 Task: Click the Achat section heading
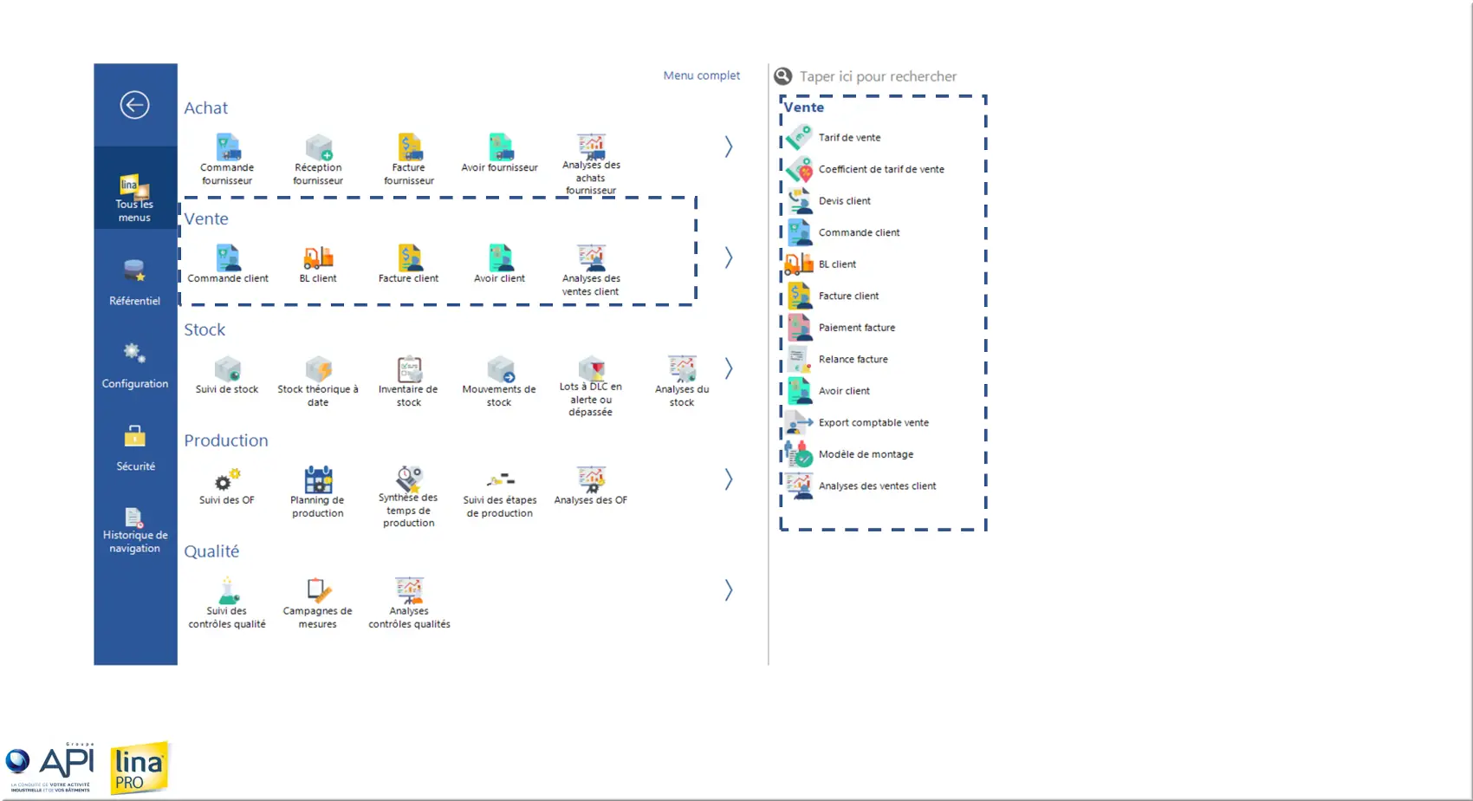(x=205, y=107)
